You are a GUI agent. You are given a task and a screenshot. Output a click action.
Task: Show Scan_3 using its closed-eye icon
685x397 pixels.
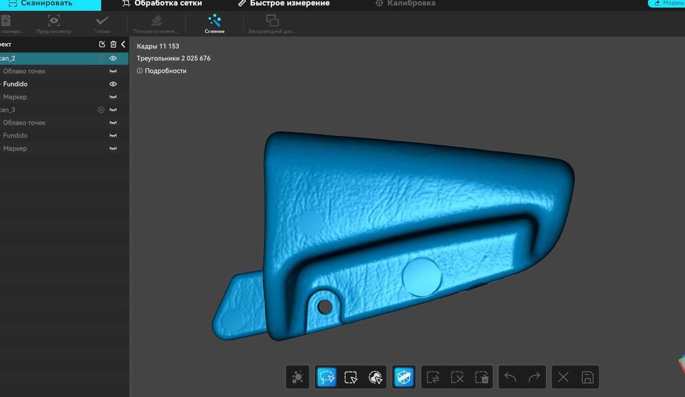113,110
